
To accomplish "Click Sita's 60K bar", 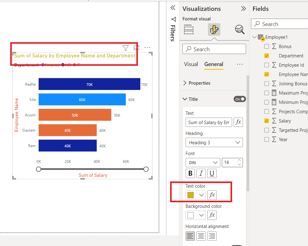I will click(82, 100).
